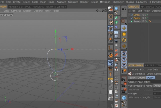Switch to the MATERIALS tab
The width and height of the screenshot is (161, 108).
coord(148,7)
